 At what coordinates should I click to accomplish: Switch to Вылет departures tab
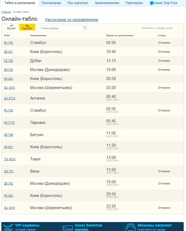[x=11, y=27]
